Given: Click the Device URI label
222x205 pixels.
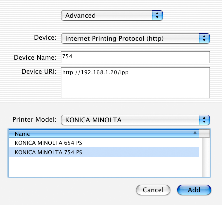Looking at the screenshot, I should click(x=39, y=72).
